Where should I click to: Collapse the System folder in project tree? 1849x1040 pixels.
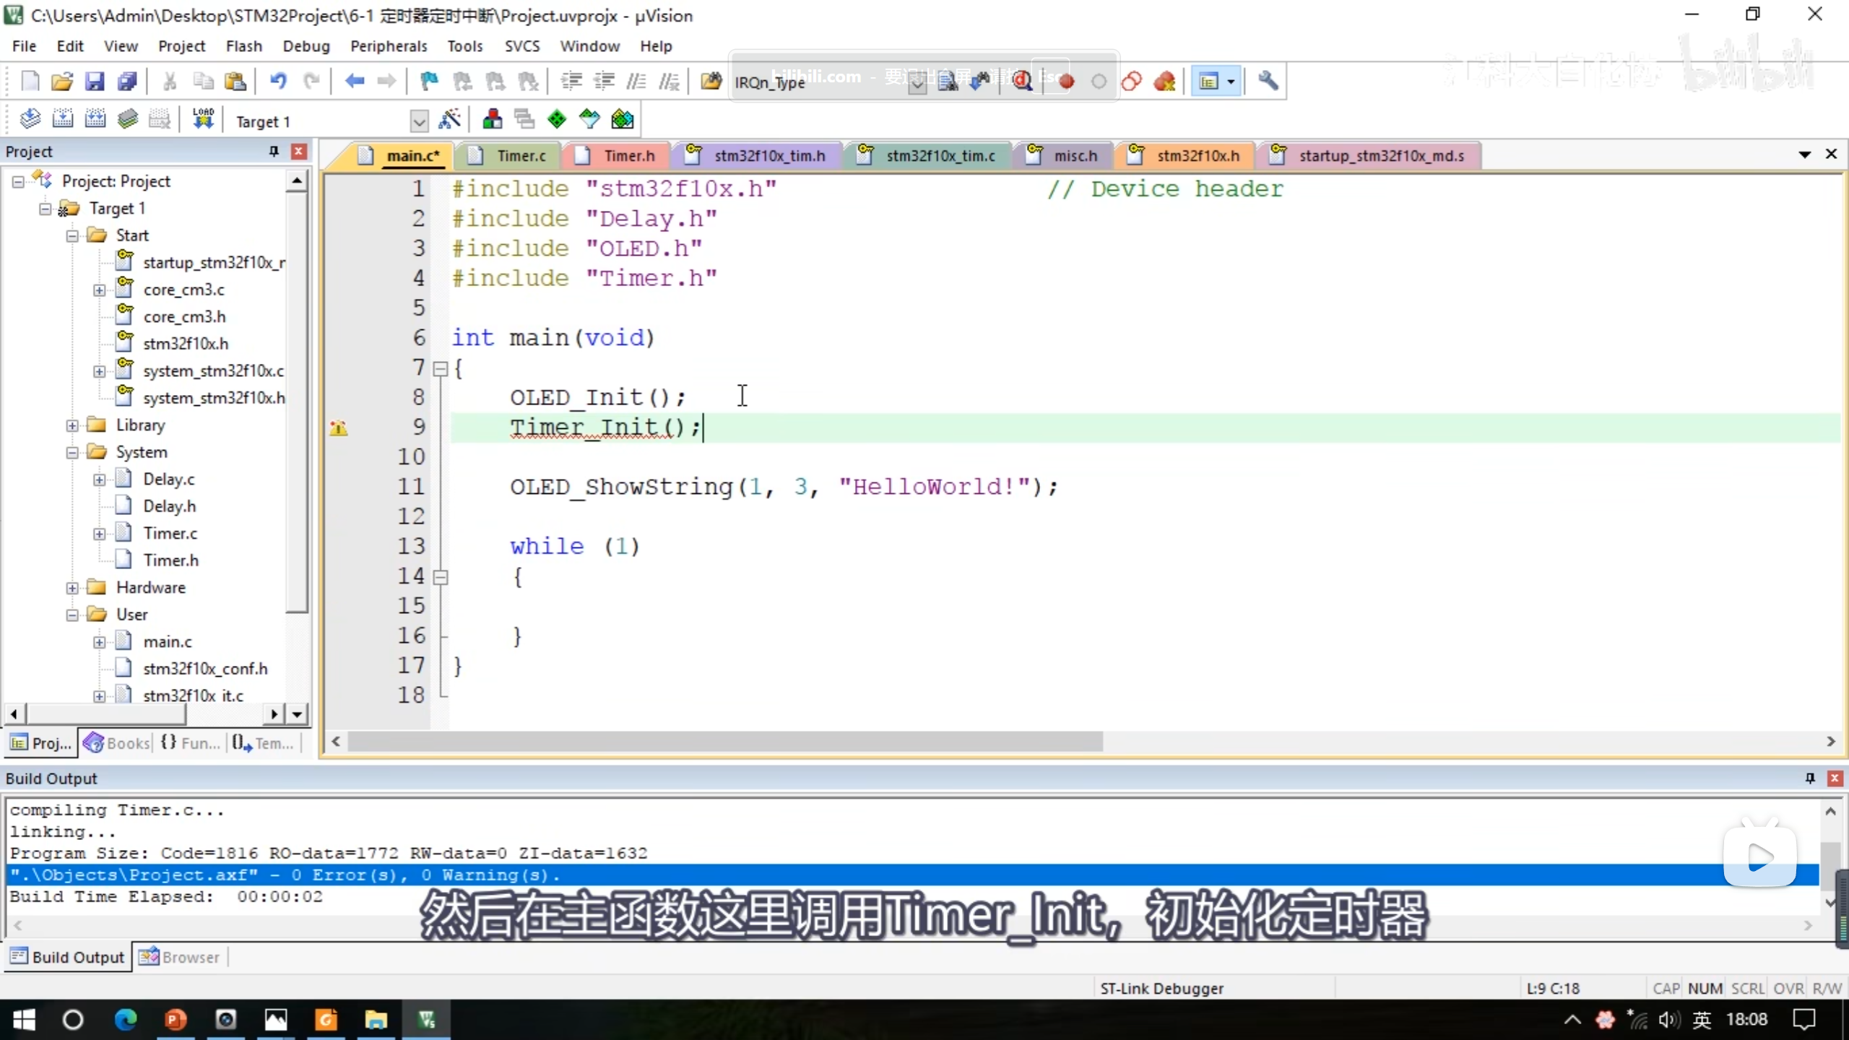click(72, 453)
